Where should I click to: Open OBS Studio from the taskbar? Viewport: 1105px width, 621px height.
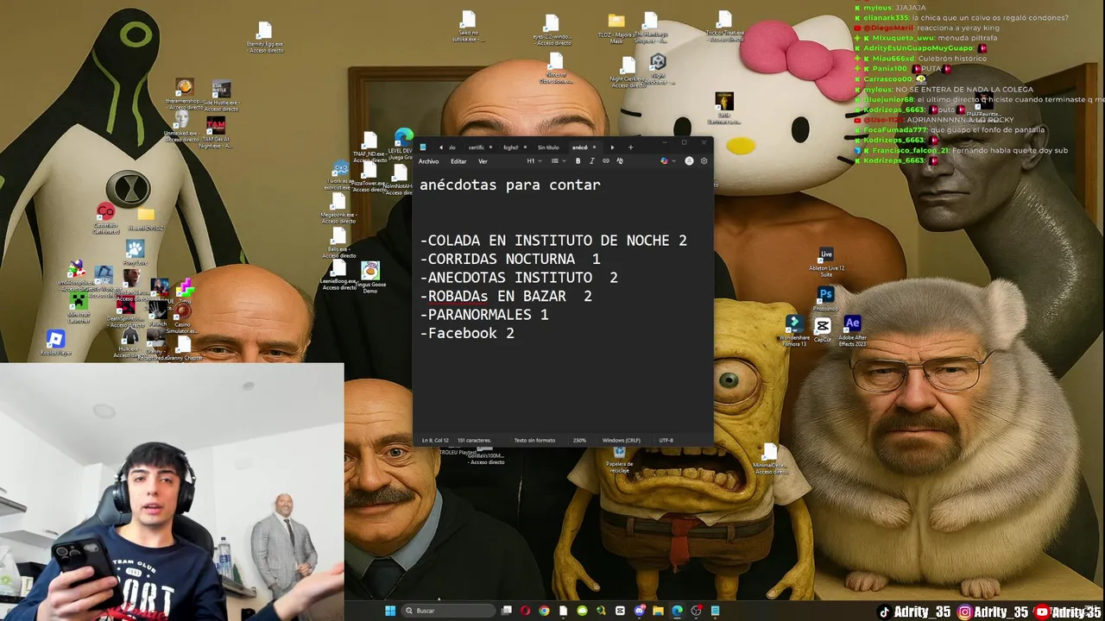tap(696, 611)
